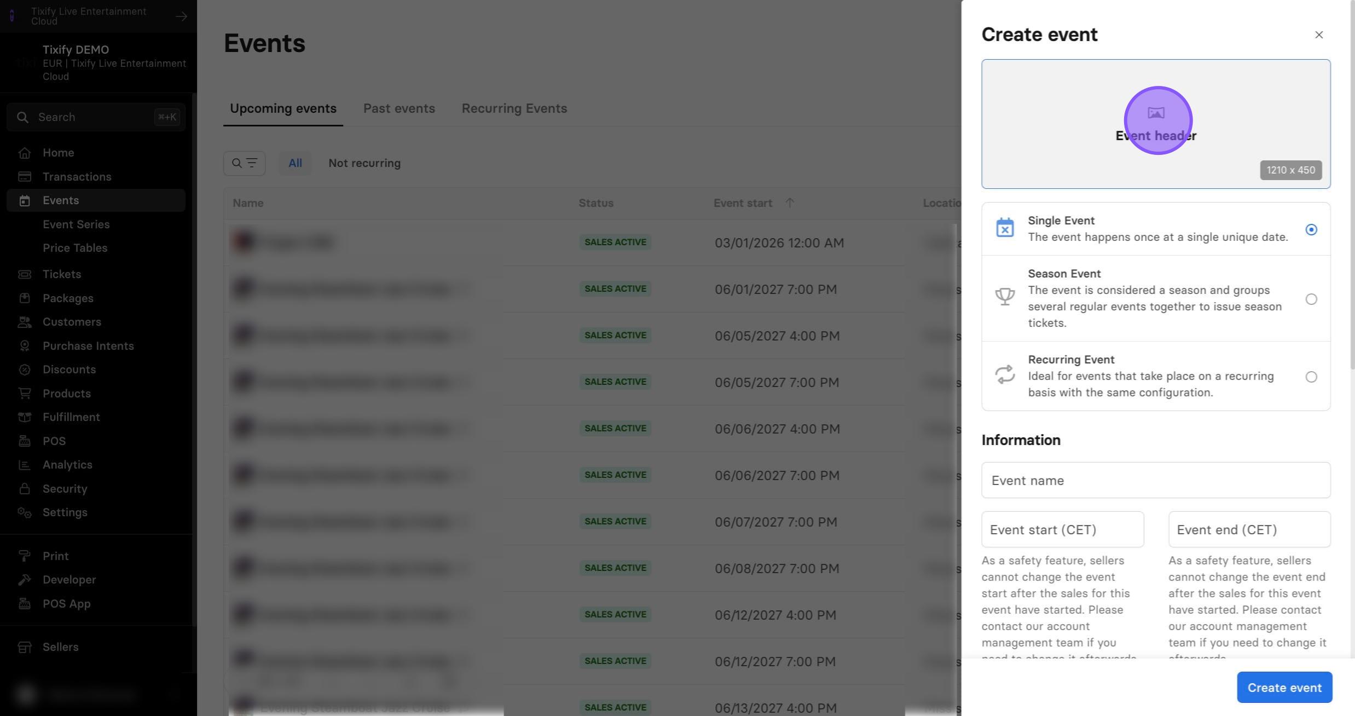Viewport: 1355px width, 716px height.
Task: Open POS App in sidebar
Action: point(66,604)
